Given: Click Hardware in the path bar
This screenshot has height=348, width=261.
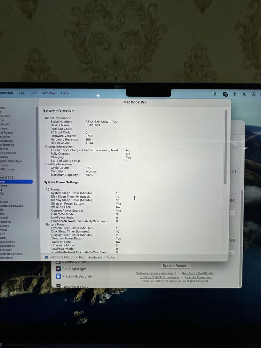Looking at the screenshot, I should (95, 257).
